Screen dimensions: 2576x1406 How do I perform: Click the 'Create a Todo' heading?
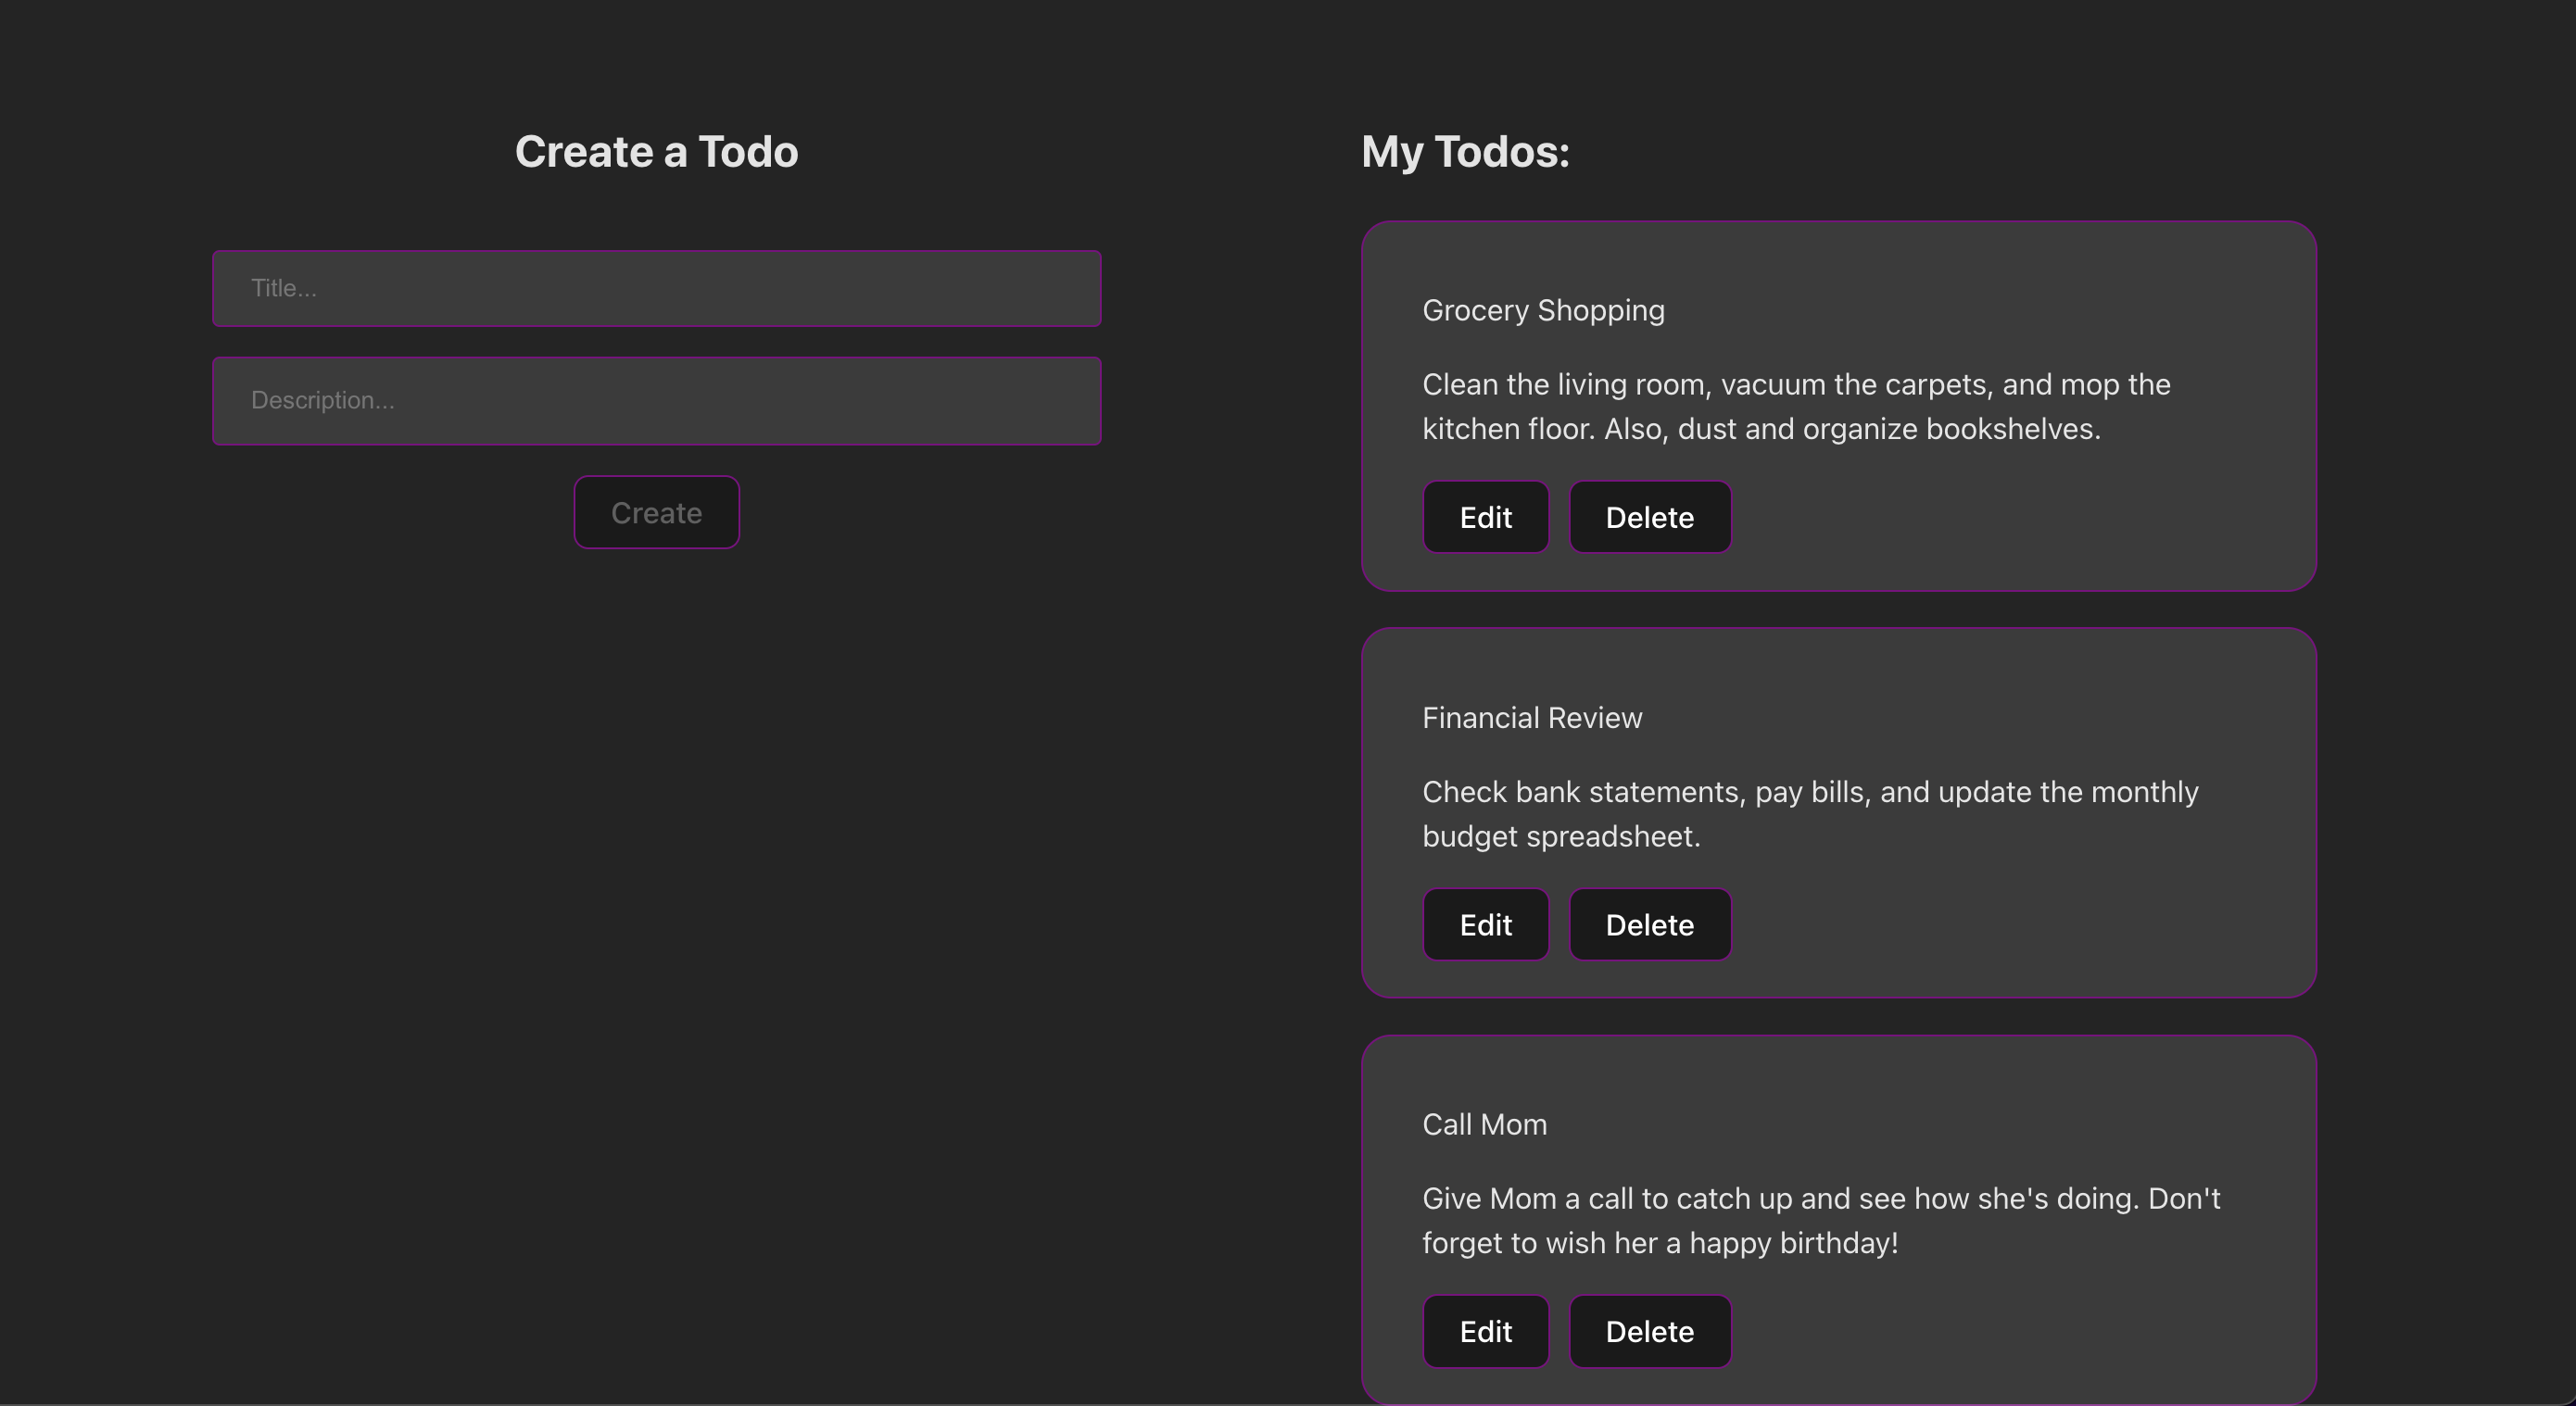click(656, 152)
